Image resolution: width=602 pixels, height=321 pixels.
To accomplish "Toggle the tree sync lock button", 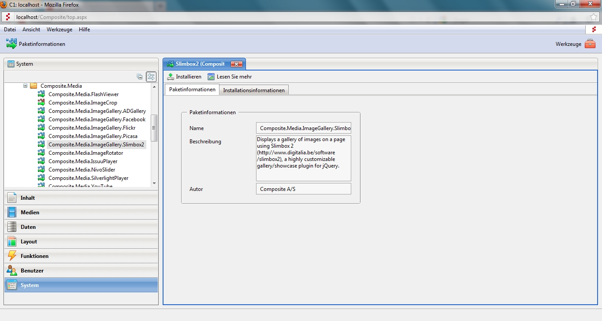I will tap(151, 77).
